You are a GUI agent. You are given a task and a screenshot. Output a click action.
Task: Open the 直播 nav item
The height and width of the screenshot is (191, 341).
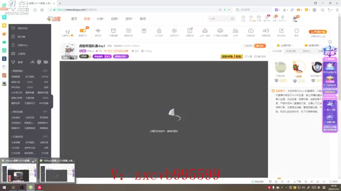(87, 19)
